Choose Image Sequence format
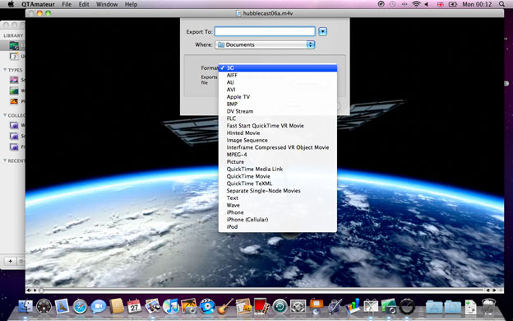The height and width of the screenshot is (321, 513). tap(278, 140)
